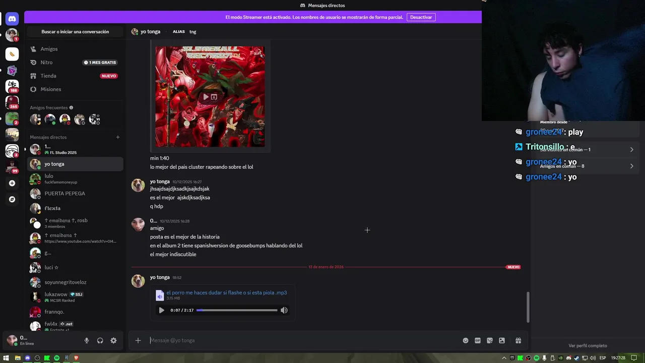Click the fifth frequent friend avatar

(x=94, y=119)
